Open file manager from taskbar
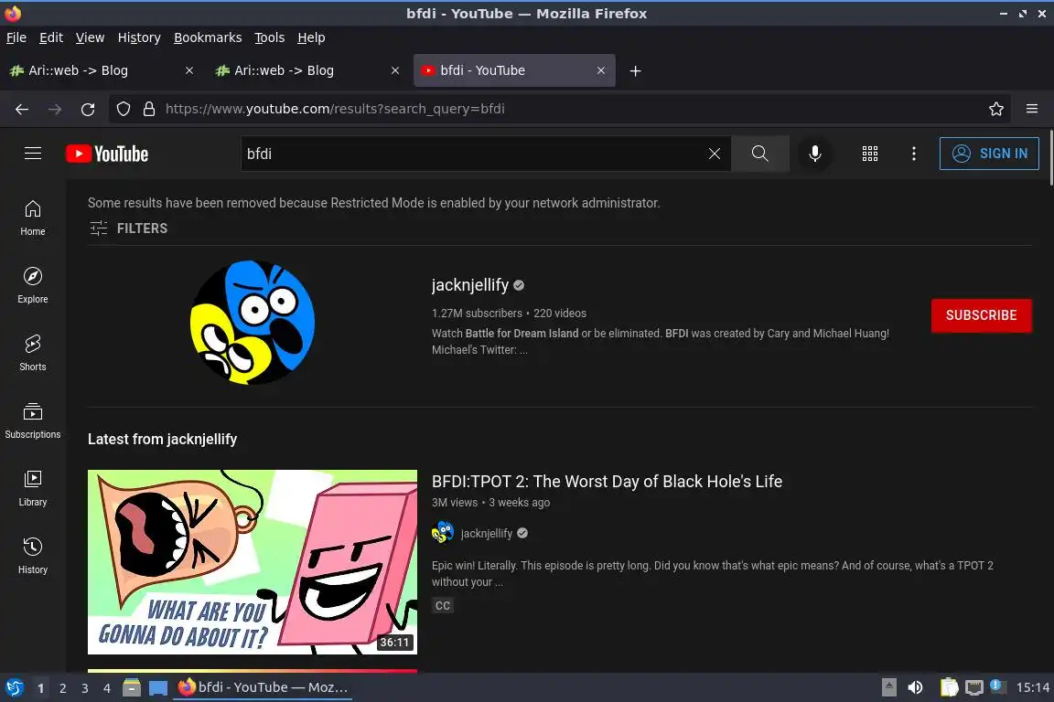This screenshot has height=702, width=1054. [132, 688]
